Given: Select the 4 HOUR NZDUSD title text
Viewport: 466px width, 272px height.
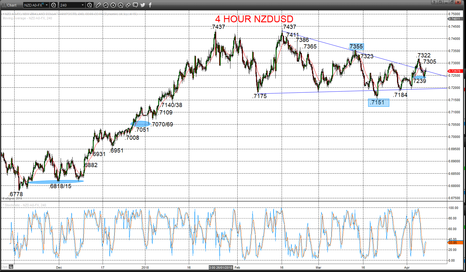Looking at the screenshot, I should pyautogui.click(x=254, y=19).
